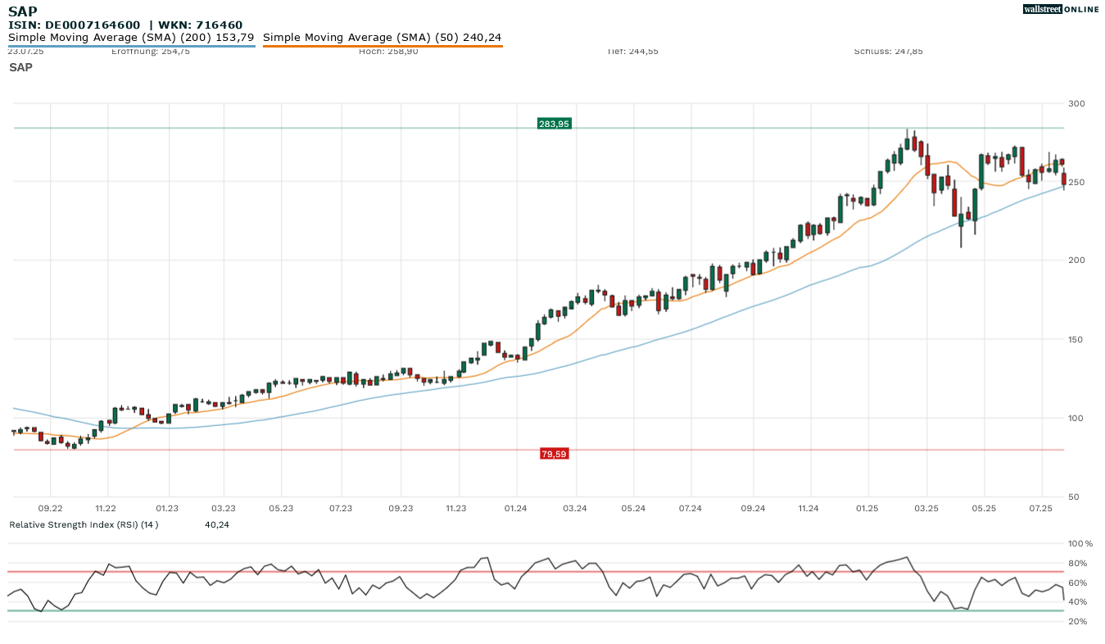Click the Relative Strength Index (RSI) (14) label
The width and height of the screenshot is (1105, 644).
point(84,524)
